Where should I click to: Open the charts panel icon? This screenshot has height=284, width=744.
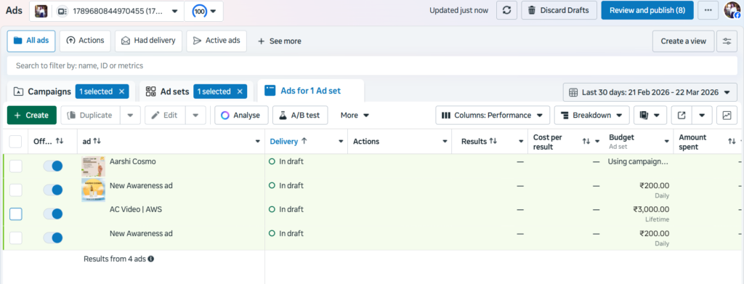tap(727, 115)
